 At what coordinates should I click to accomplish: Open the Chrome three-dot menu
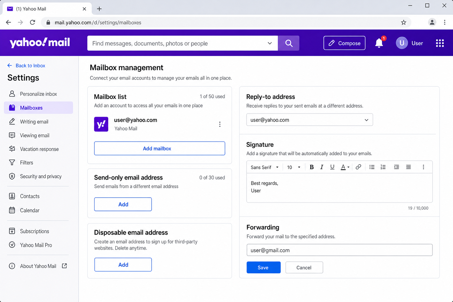(x=445, y=22)
